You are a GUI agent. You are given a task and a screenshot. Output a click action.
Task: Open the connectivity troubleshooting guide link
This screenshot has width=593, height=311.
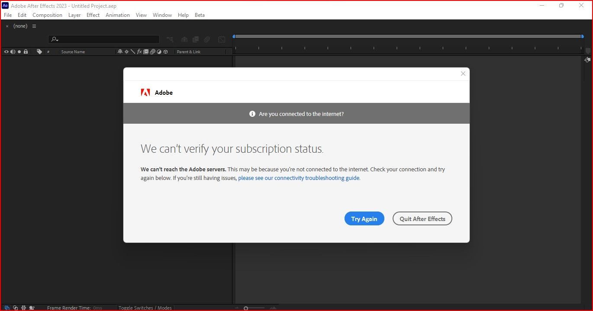(x=299, y=178)
